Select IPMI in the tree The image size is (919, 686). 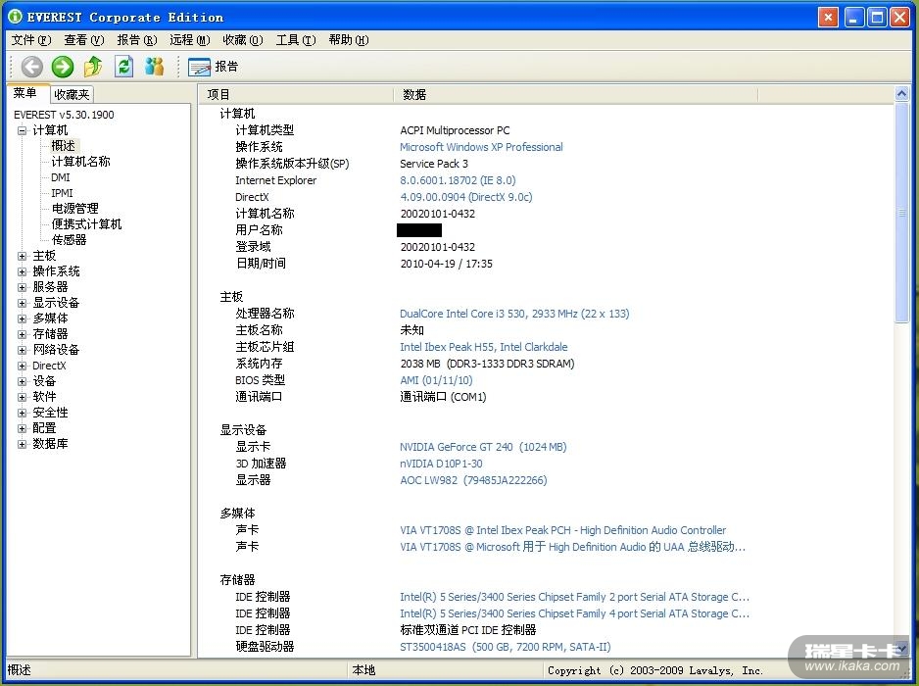(62, 193)
